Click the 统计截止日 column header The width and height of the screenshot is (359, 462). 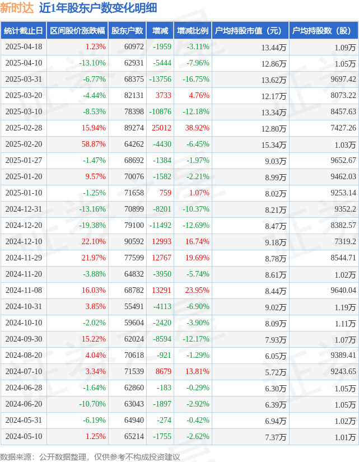[x=24, y=30]
